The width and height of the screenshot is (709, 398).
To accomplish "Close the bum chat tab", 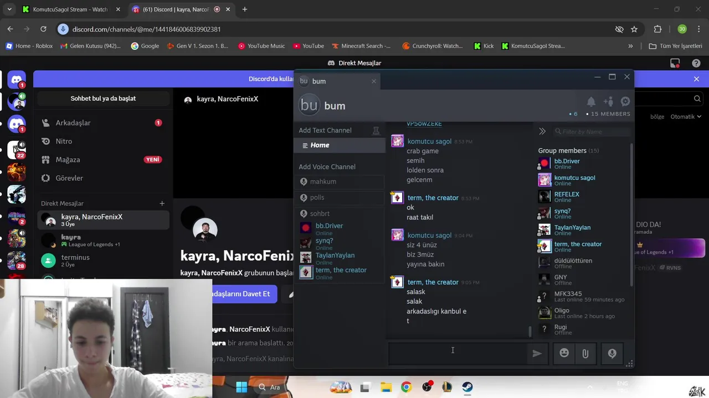I will click(374, 81).
